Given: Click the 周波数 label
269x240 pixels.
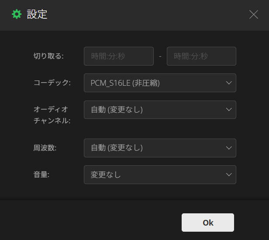Looking at the screenshot, I should coord(45,148).
